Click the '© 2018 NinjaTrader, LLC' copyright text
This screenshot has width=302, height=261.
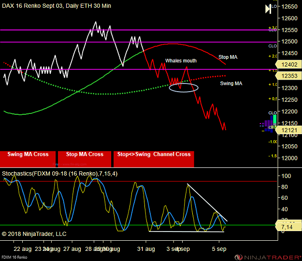[34, 234]
